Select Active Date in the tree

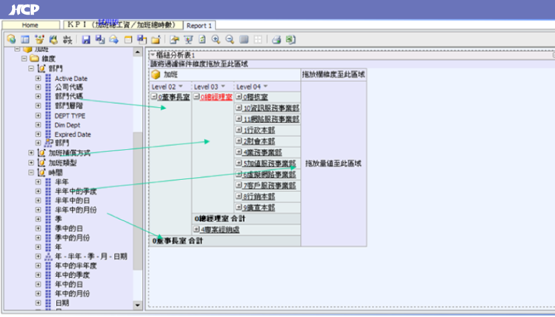click(71, 79)
